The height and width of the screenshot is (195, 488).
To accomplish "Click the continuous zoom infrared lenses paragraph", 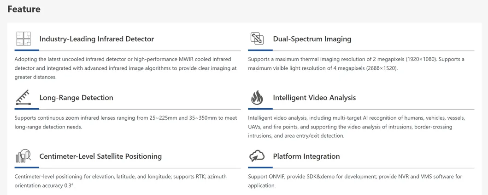I will 126,122.
